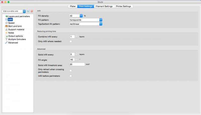Click the save preset floppy disk icon
Screen dimensions: 201x115
[x=28, y=11]
